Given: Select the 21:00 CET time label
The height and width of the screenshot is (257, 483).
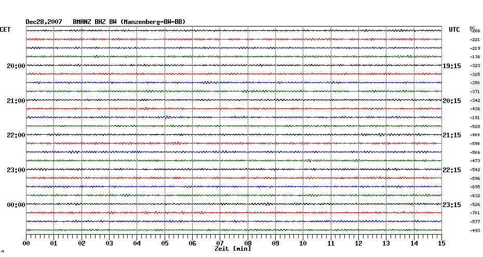Looking at the screenshot, I should pyautogui.click(x=16, y=101).
